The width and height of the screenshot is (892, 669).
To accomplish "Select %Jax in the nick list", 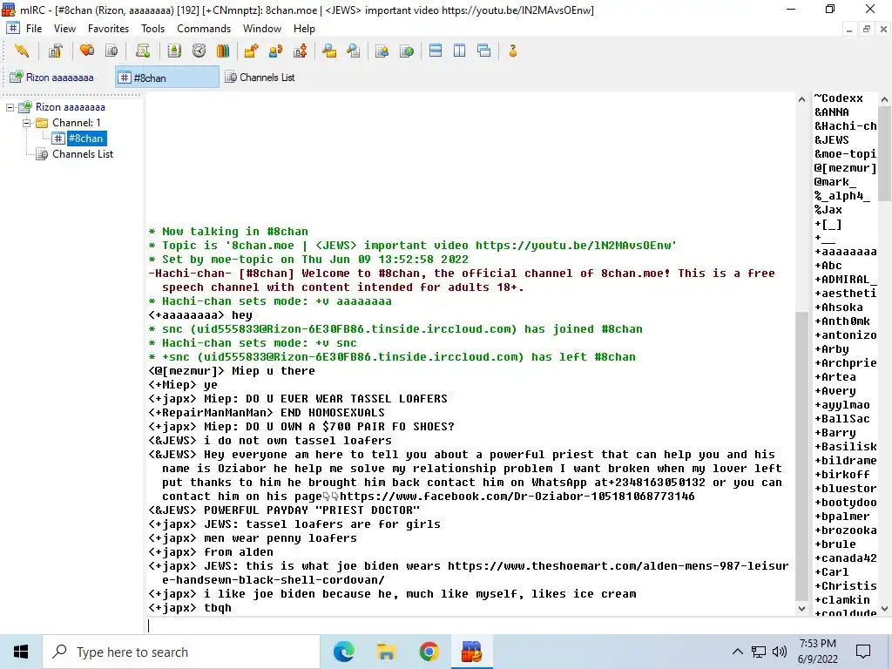I will [x=828, y=210].
